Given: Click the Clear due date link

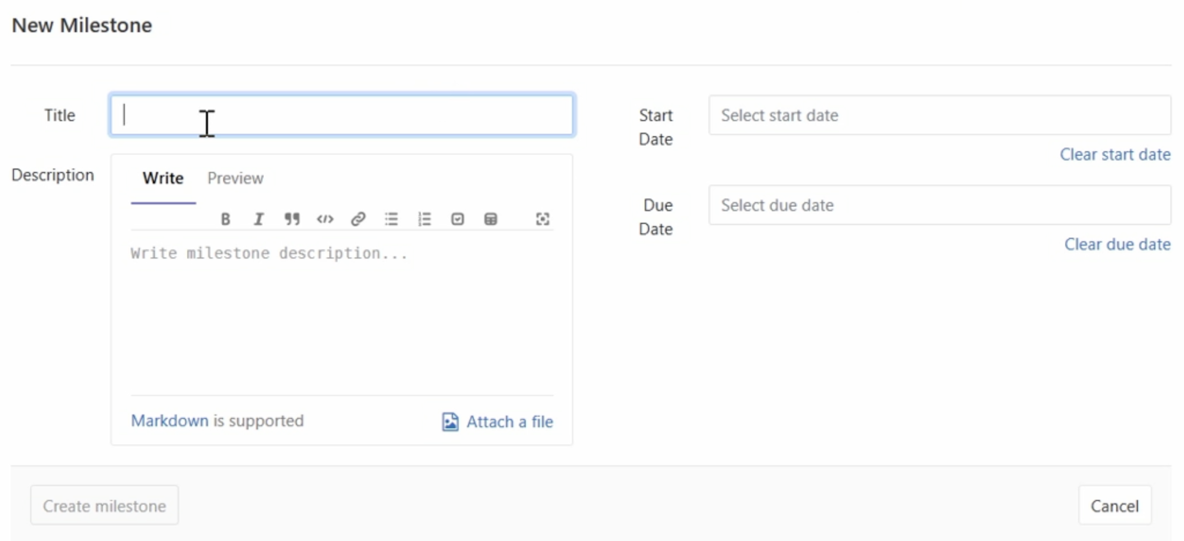Looking at the screenshot, I should (1117, 244).
